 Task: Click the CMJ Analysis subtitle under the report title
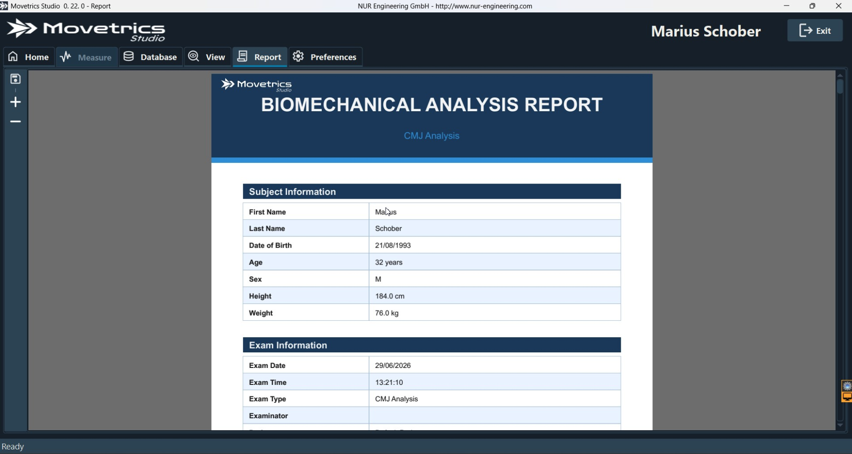click(432, 136)
